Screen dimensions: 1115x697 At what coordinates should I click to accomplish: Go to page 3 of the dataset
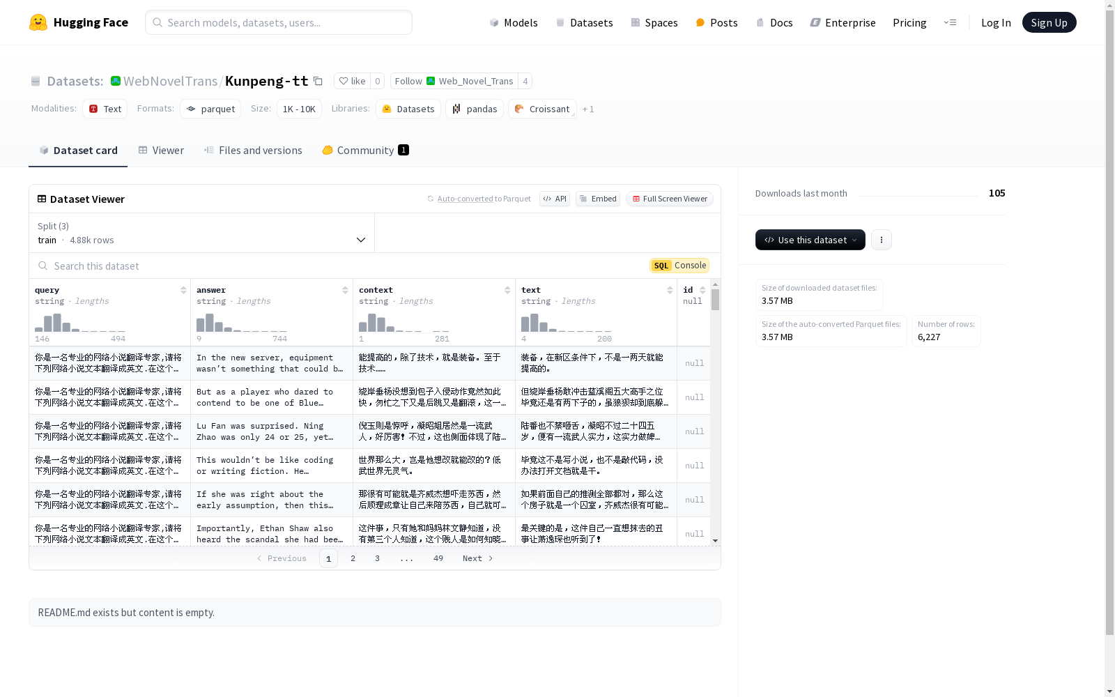tap(378, 558)
